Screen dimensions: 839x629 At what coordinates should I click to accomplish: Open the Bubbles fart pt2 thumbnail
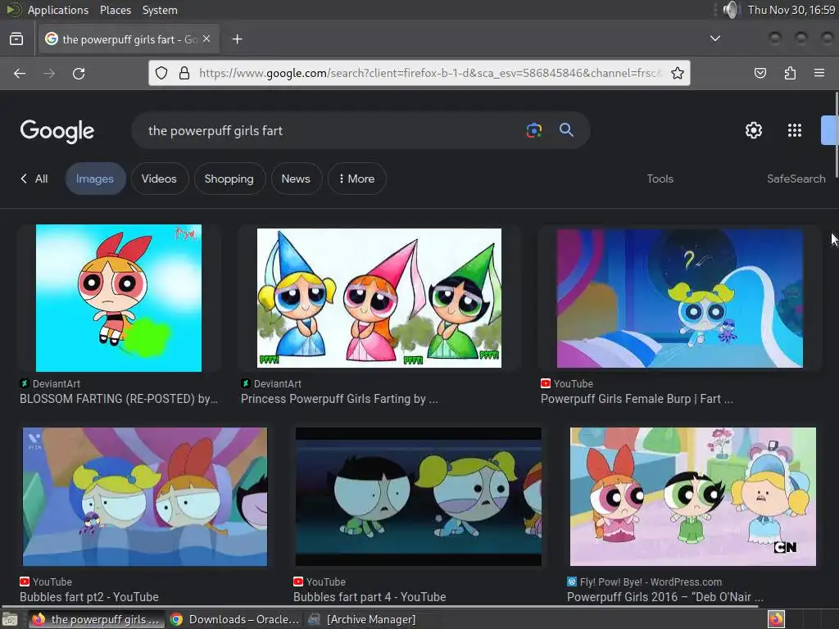click(144, 496)
